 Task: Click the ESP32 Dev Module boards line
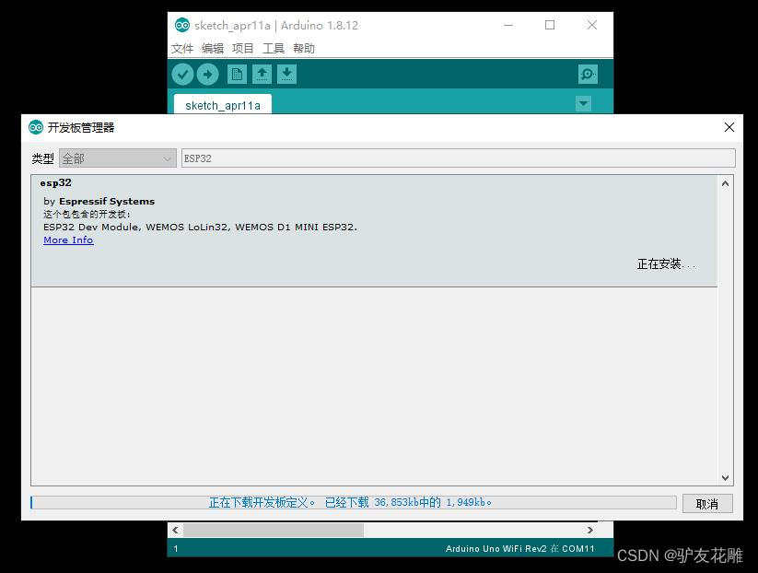pyautogui.click(x=200, y=227)
